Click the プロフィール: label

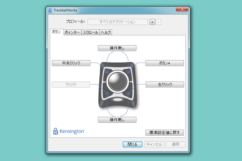click(75, 22)
